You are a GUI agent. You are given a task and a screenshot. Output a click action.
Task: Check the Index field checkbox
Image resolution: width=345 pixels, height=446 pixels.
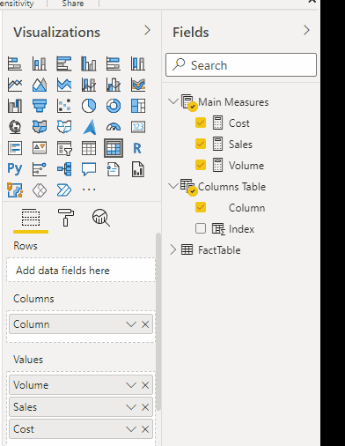click(x=201, y=228)
